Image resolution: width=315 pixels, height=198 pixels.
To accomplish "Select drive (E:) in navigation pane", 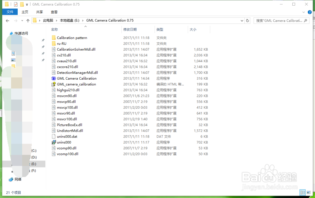I will [x=24, y=164].
